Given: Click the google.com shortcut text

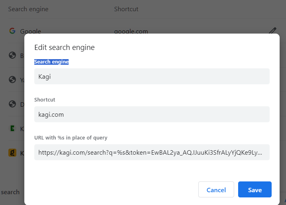Looking at the screenshot, I should (x=131, y=31).
